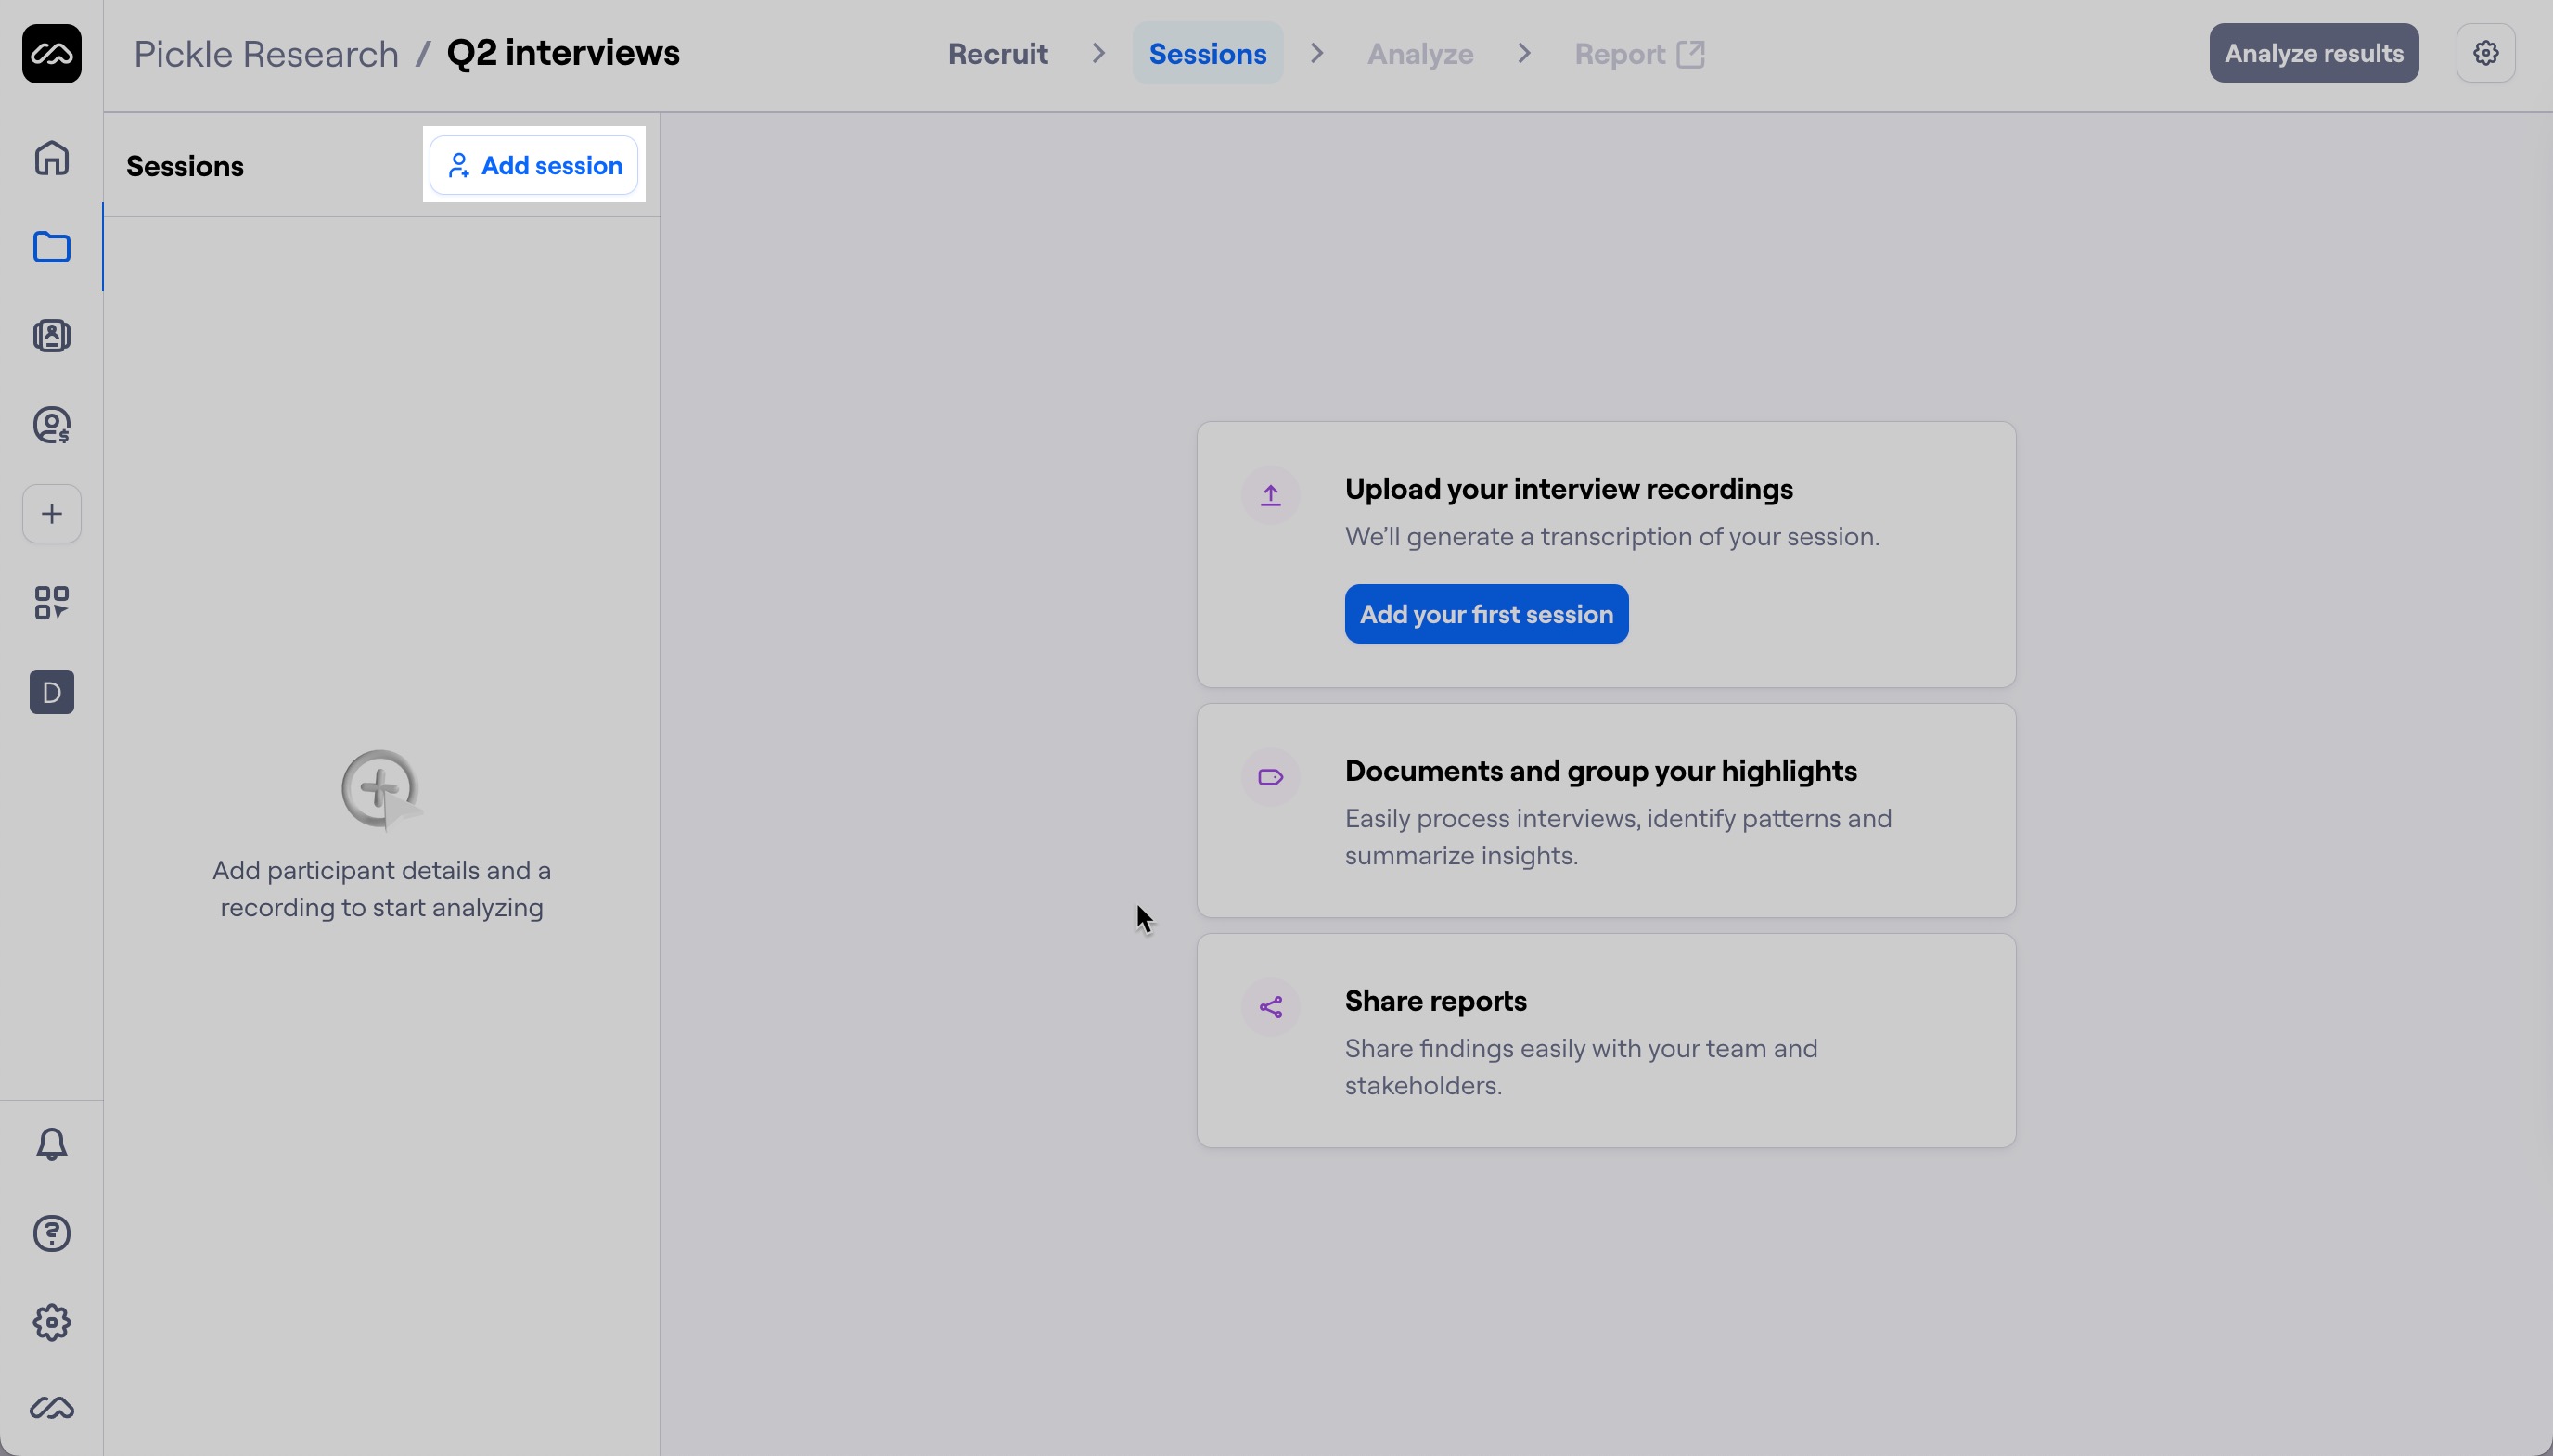The width and height of the screenshot is (2553, 1456).
Task: Go to the Analyze step
Action: point(1419,54)
